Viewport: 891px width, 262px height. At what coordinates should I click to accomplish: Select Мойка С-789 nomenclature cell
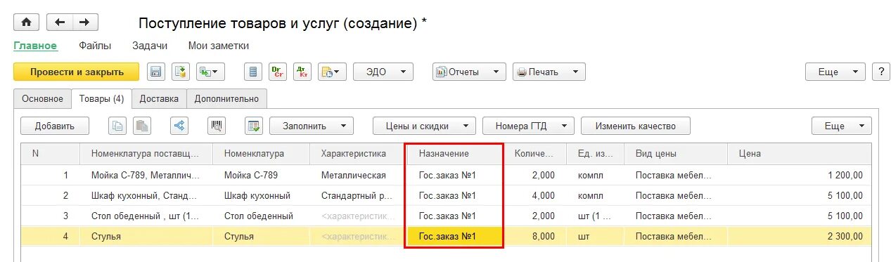click(261, 176)
